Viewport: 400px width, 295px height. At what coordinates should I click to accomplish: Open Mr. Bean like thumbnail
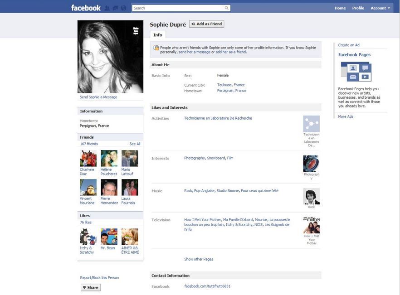[109, 237]
